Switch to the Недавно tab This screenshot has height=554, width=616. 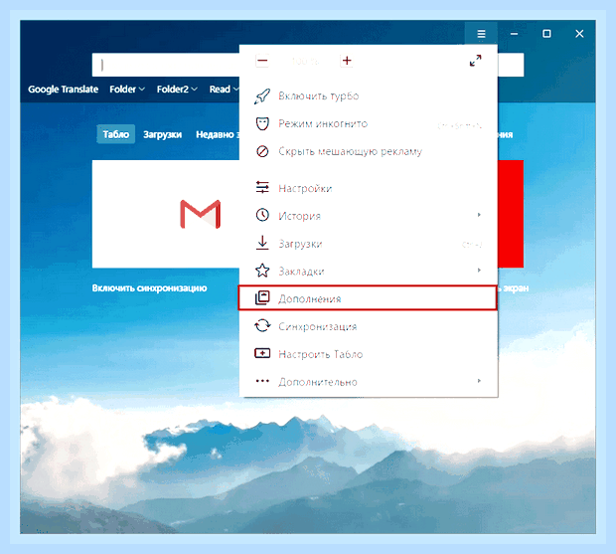(x=218, y=134)
